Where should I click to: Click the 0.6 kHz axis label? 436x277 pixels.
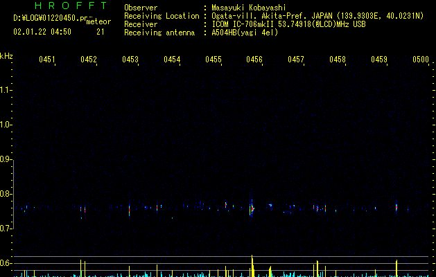pos(6,263)
